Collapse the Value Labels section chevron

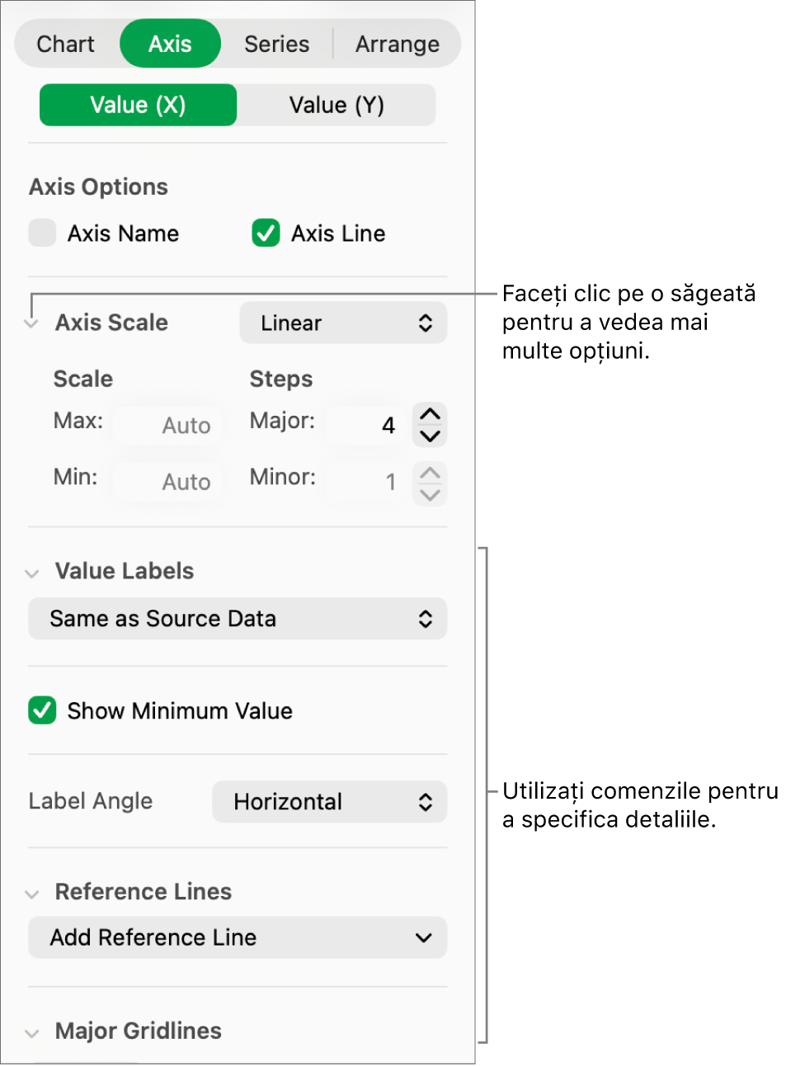[32, 573]
